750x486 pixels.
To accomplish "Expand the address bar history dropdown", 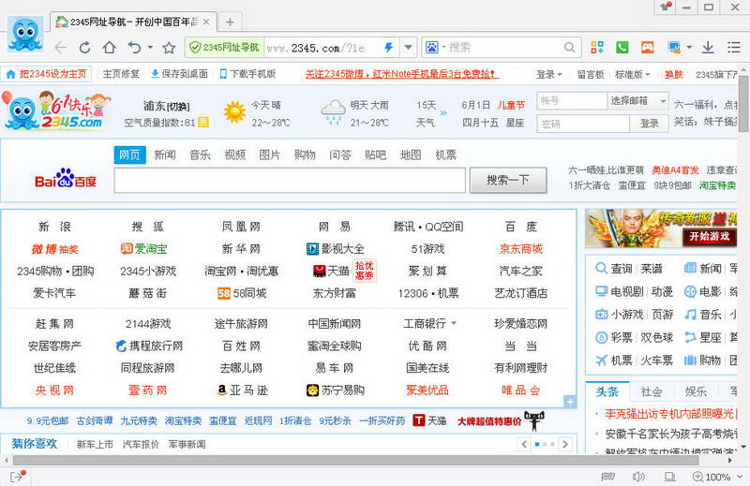I will pyautogui.click(x=408, y=48).
